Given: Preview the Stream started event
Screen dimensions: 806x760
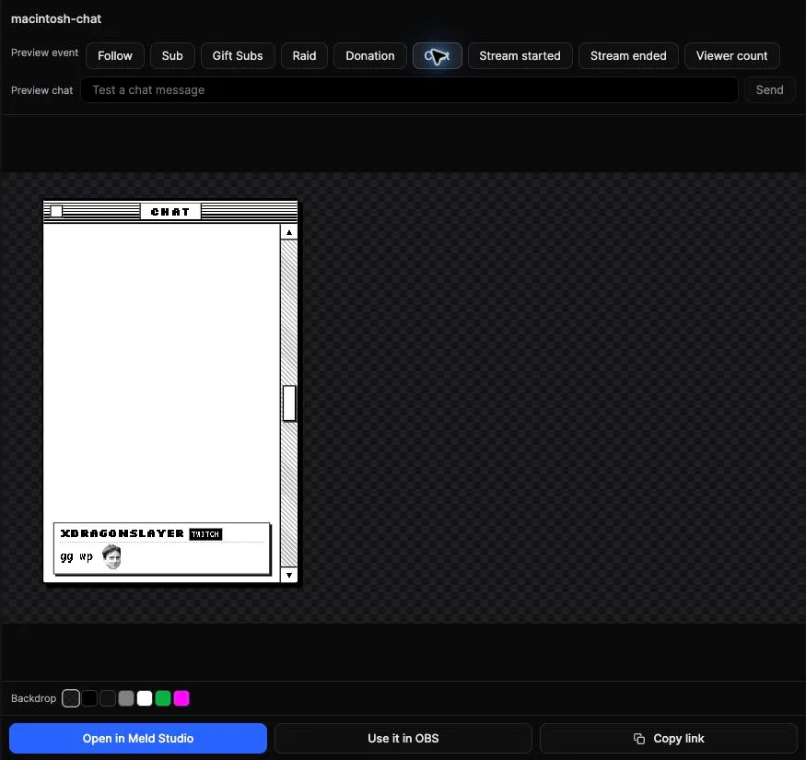Looking at the screenshot, I should click(520, 55).
